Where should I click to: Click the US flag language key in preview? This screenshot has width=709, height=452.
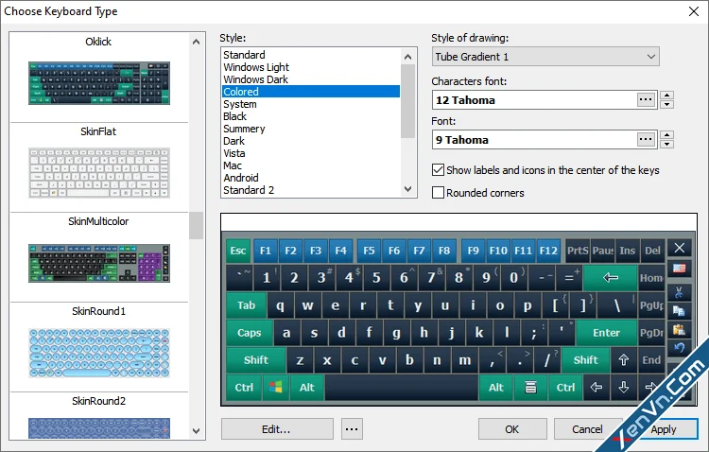679,269
